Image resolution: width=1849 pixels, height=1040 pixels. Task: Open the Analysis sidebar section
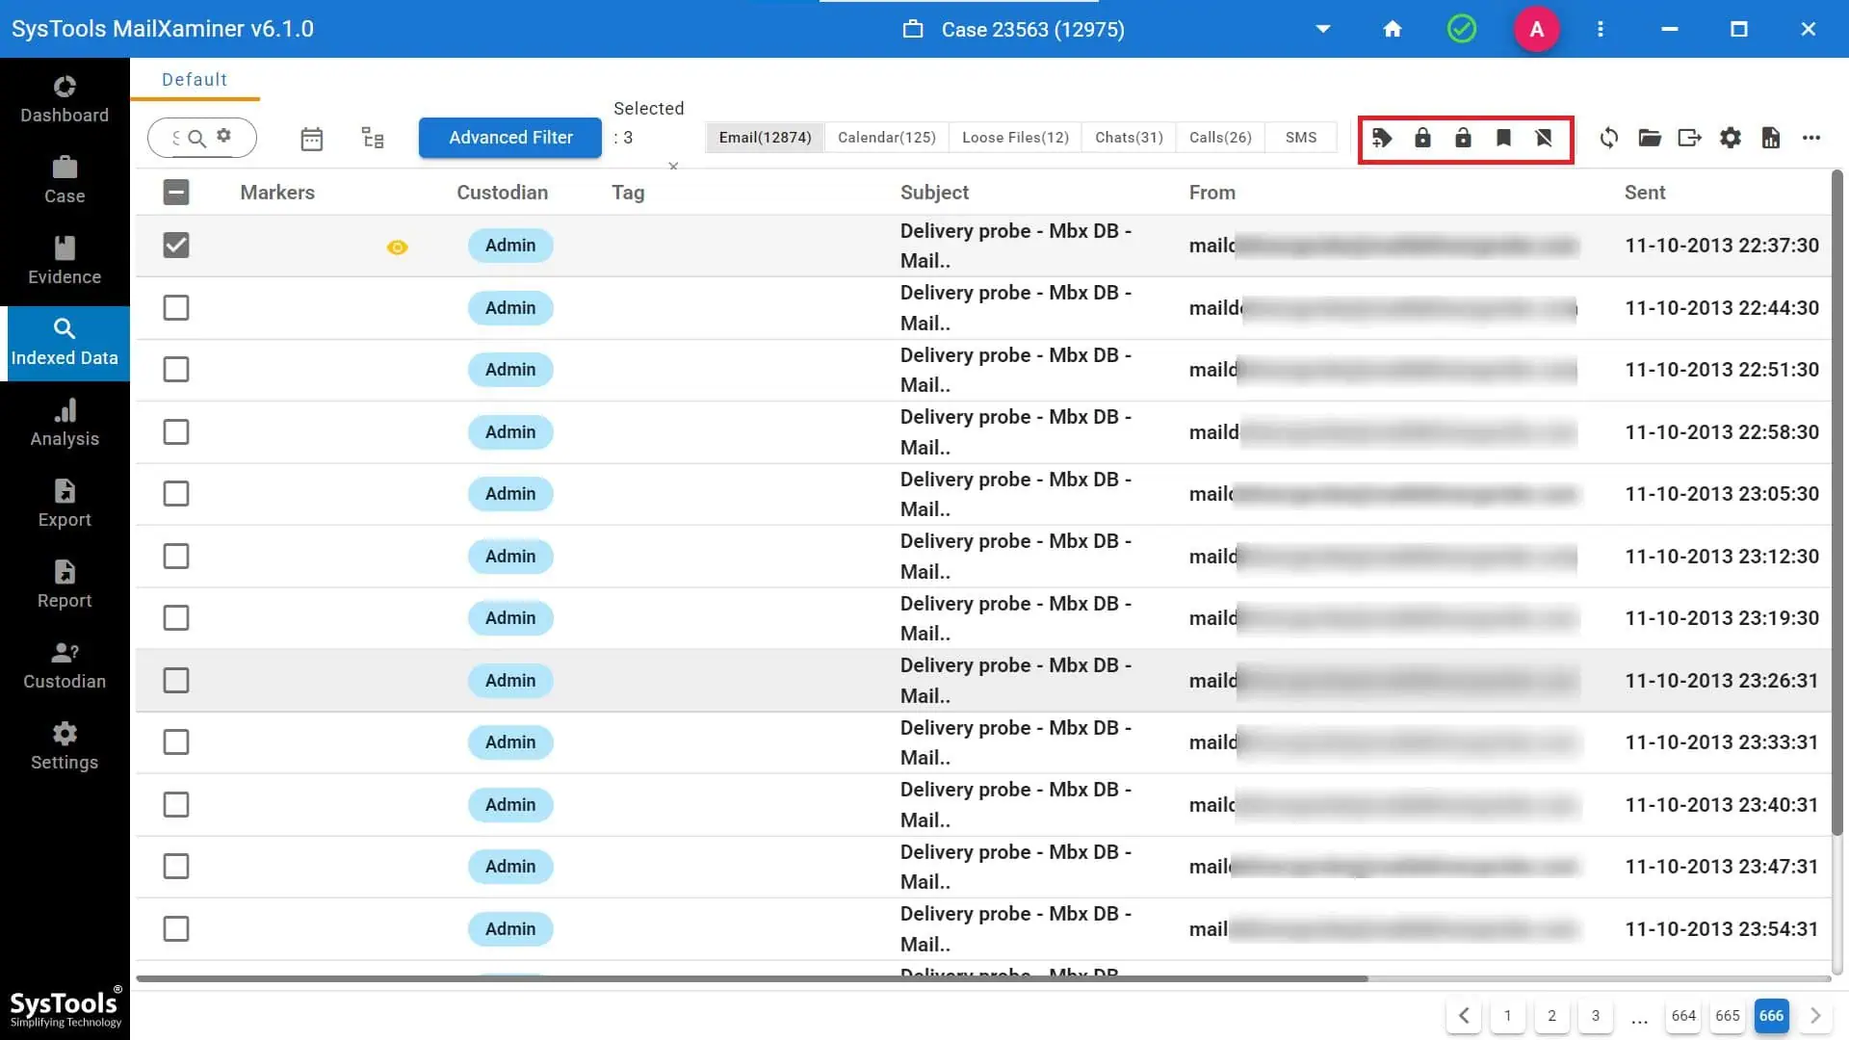65,424
